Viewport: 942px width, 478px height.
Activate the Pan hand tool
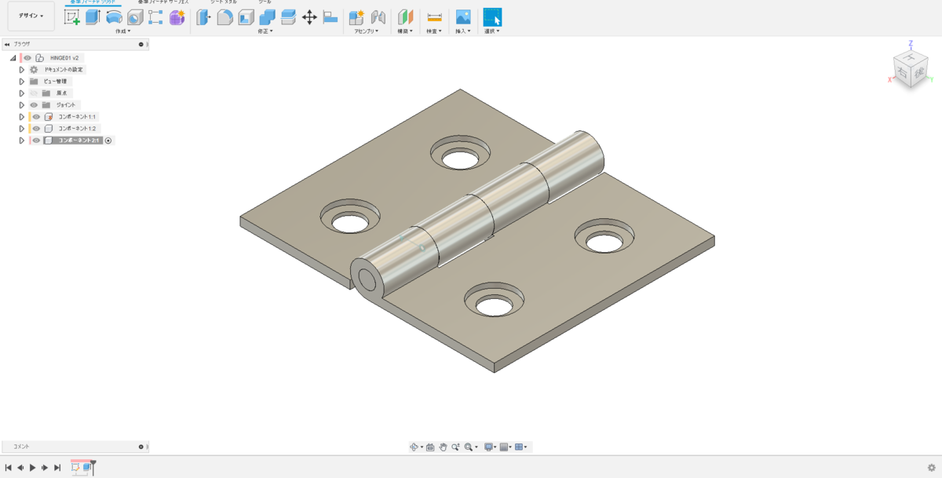pos(443,447)
